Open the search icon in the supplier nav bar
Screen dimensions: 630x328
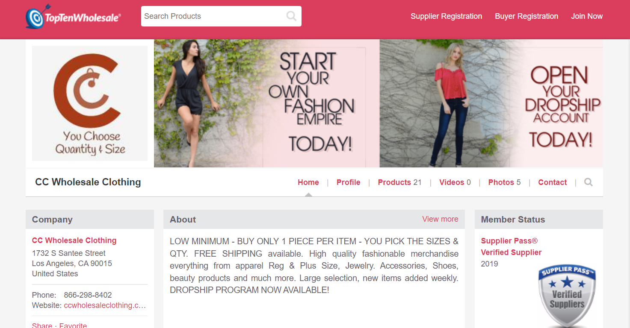pyautogui.click(x=589, y=182)
